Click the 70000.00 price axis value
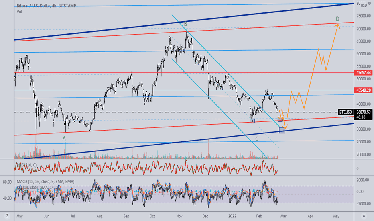This screenshot has width=374, height=221. coord(364,29)
